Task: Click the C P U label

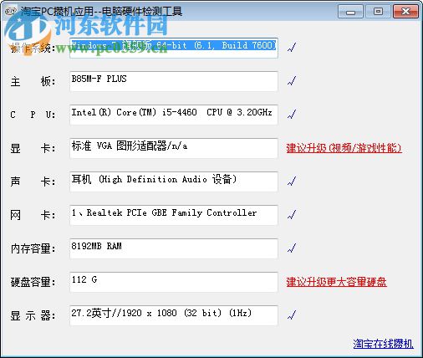Action: point(33,115)
